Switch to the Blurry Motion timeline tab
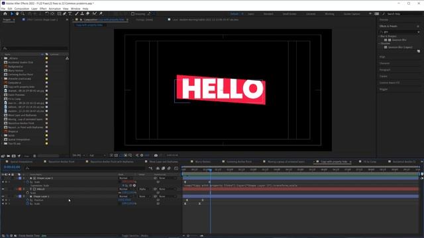 pos(203,161)
